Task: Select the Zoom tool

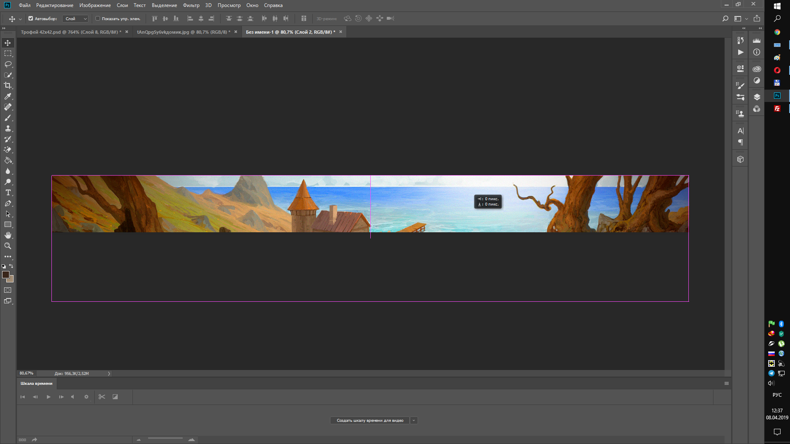Action: 8,246
